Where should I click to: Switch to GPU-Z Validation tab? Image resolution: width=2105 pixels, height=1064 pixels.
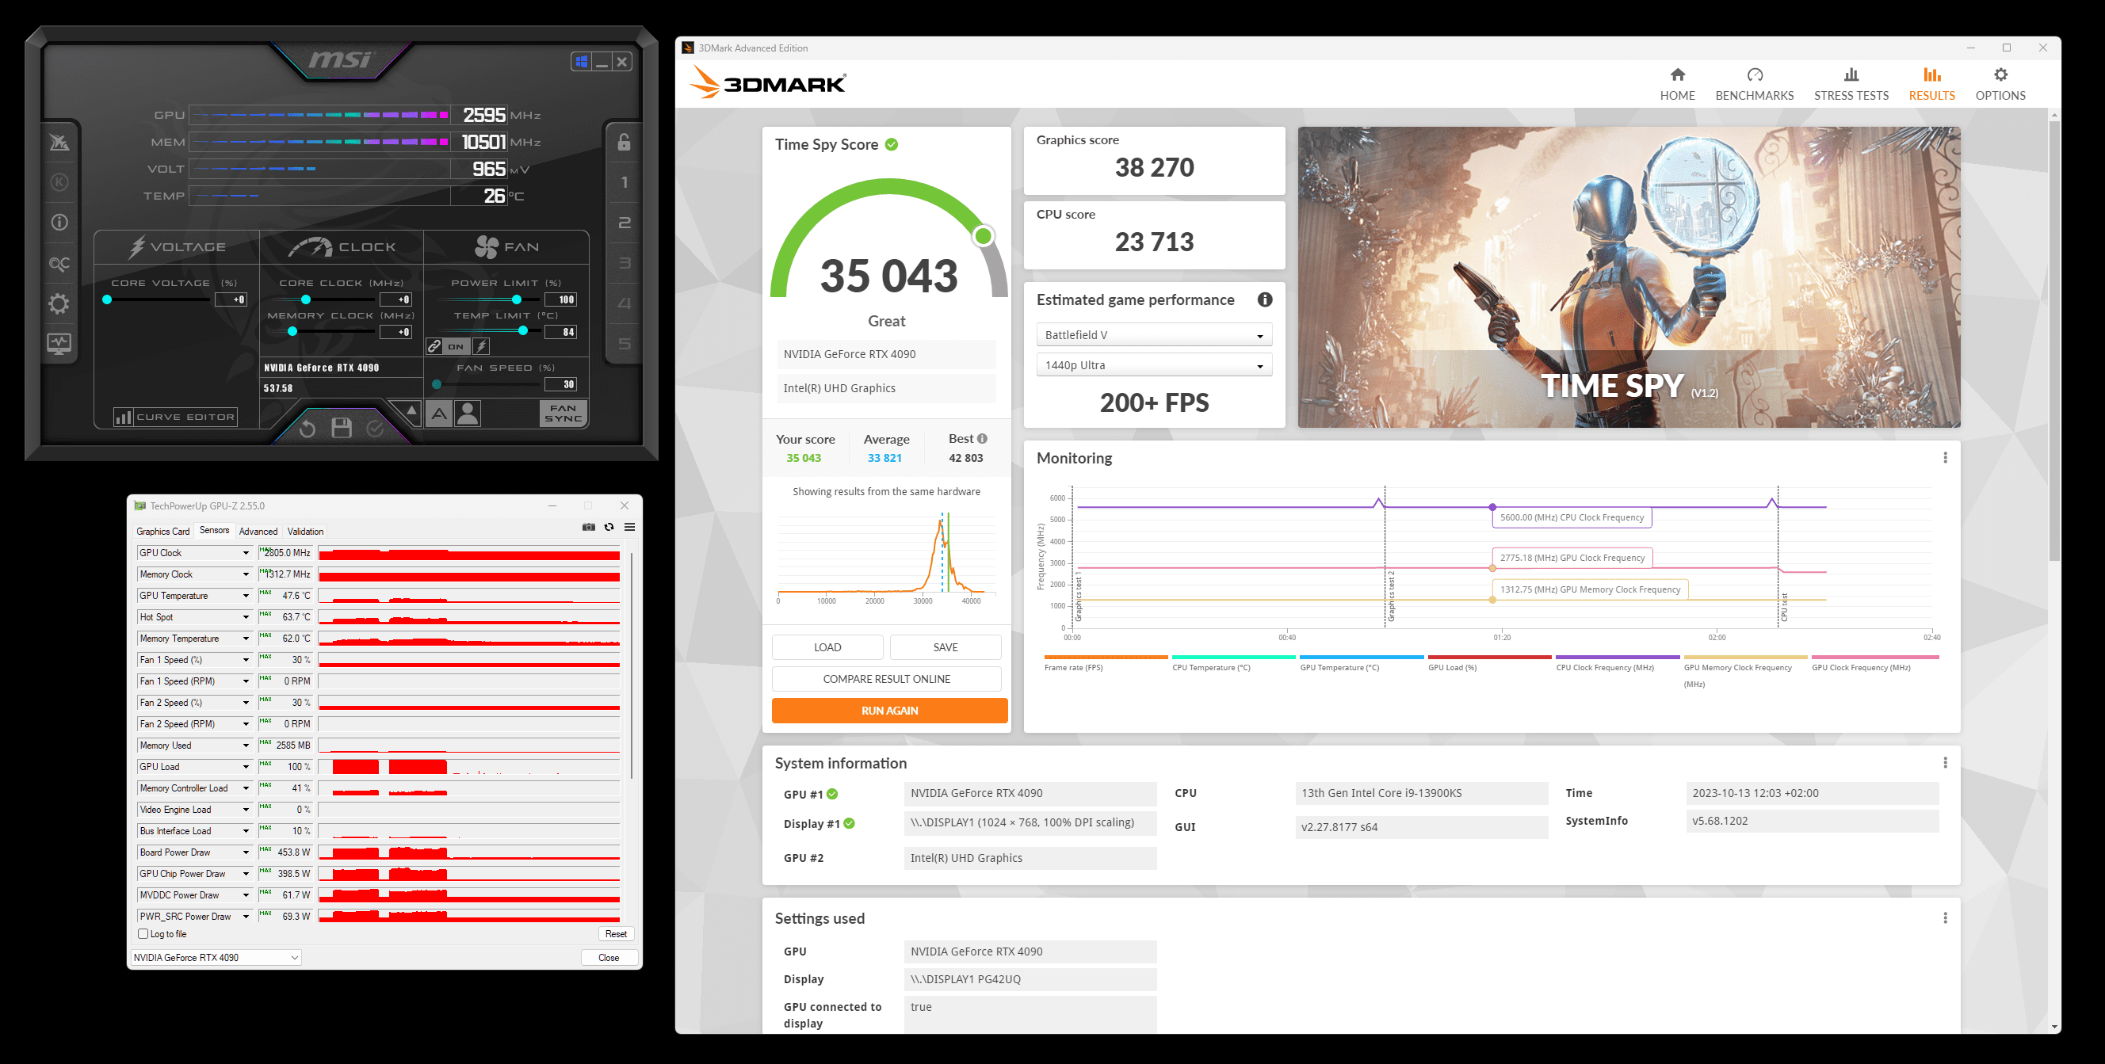pos(306,532)
